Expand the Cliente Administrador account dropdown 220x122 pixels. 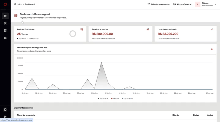coord(215,4)
